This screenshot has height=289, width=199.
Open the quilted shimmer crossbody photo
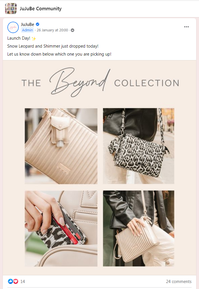tap(138, 229)
